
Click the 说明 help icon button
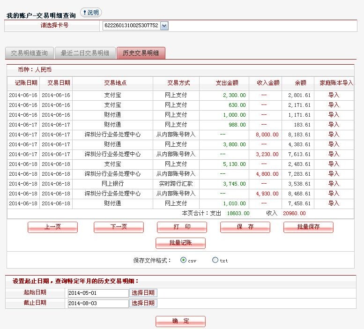pyautogui.click(x=91, y=13)
